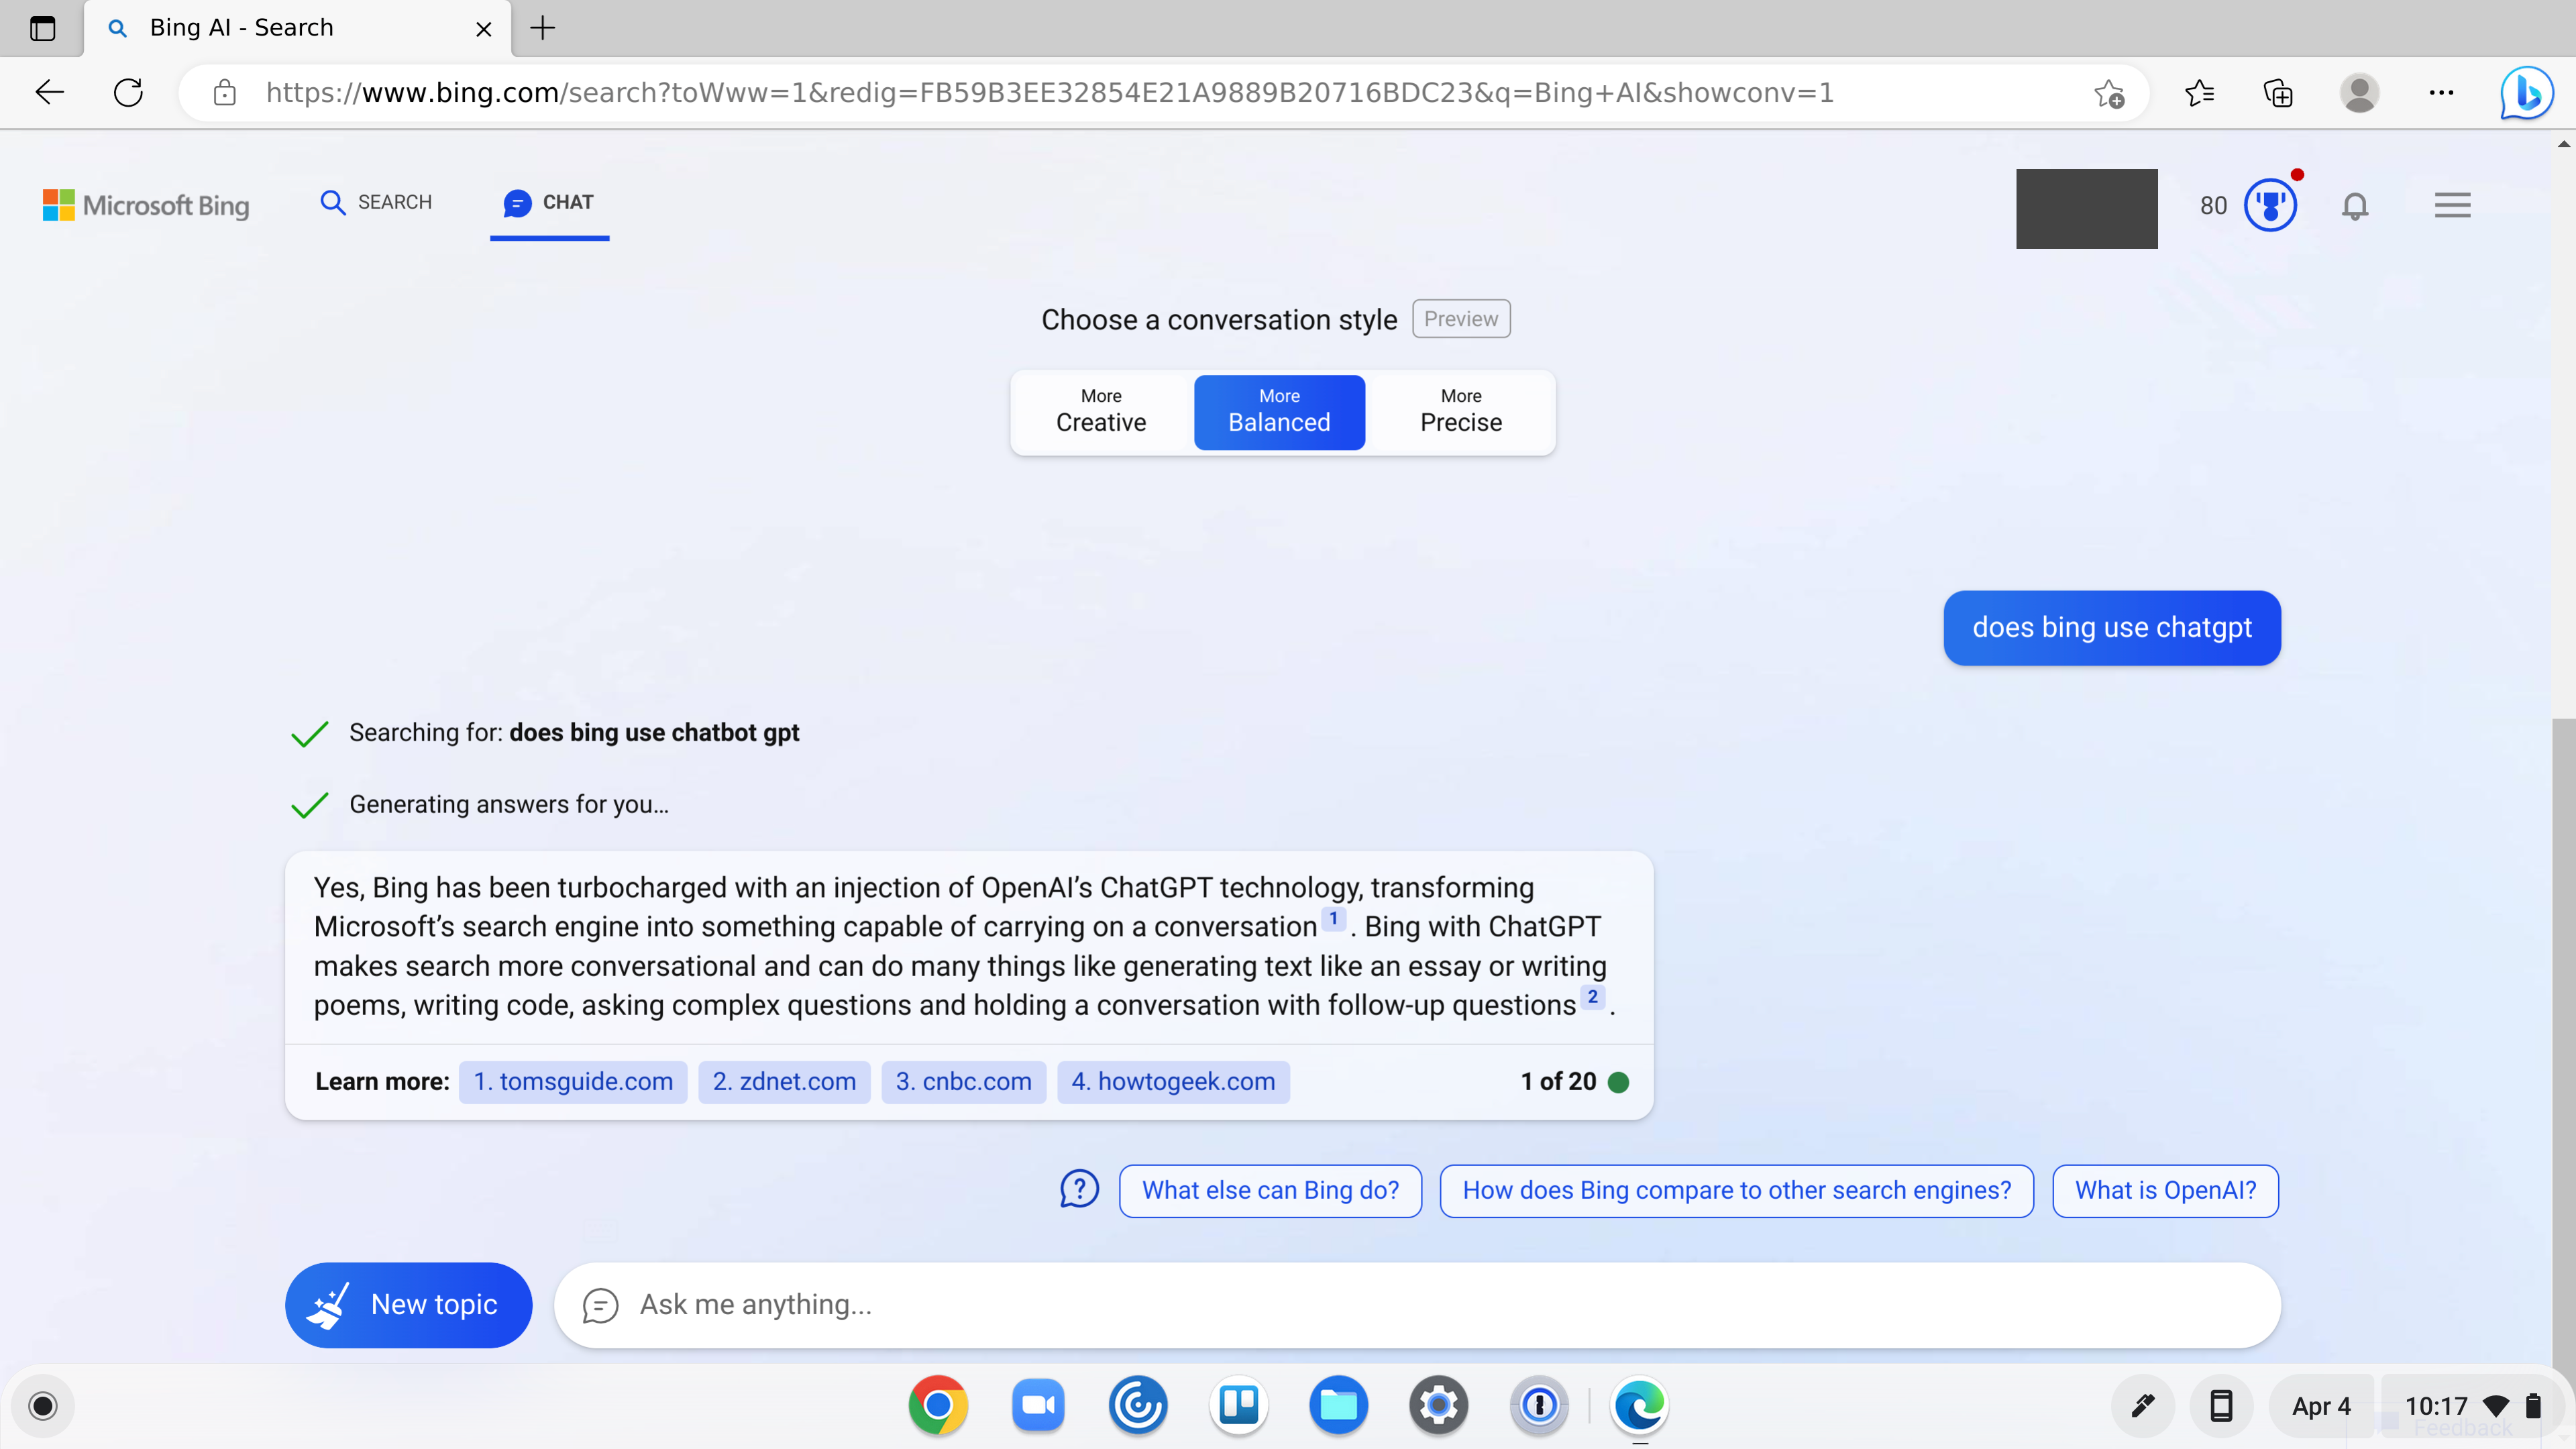Open cnbc.com source link
The height and width of the screenshot is (1449, 2576).
(963, 1082)
